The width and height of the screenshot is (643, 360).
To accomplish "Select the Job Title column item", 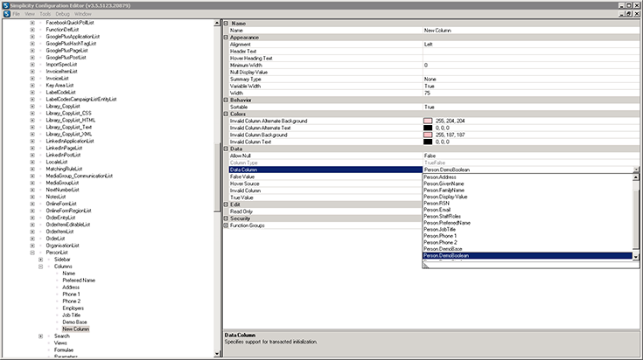I will coord(72,315).
